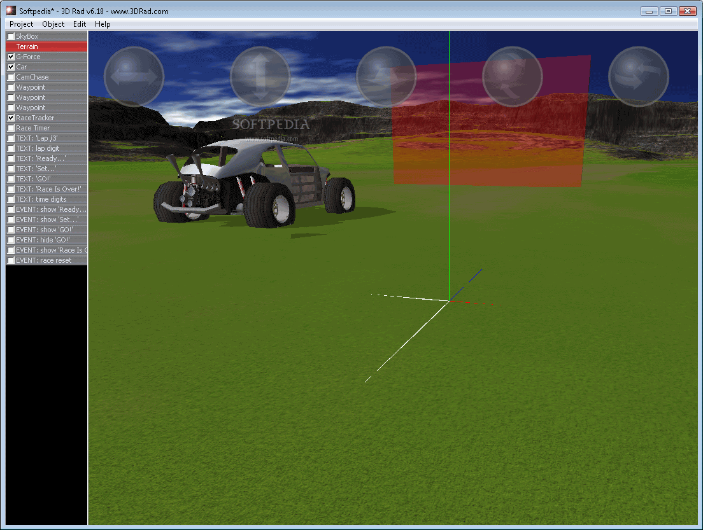Select the Waypoint row directly below CamChase
Viewport: 703px width, 530px height.
(x=46, y=87)
